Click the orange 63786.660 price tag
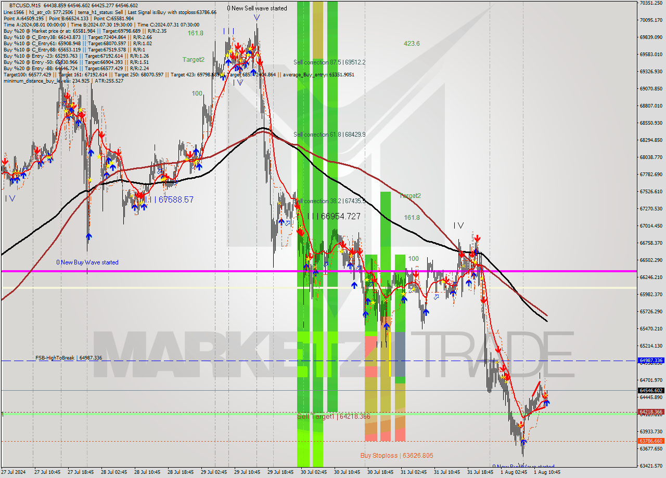This screenshot has height=478, width=666. (x=651, y=441)
